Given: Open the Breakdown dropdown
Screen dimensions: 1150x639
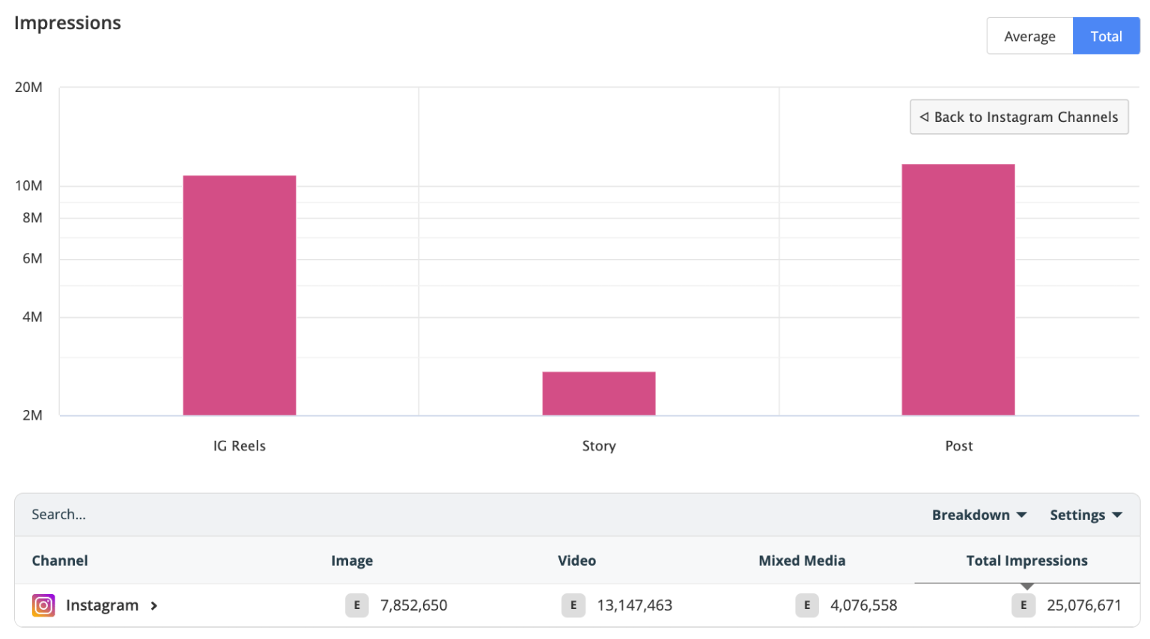Looking at the screenshot, I should pos(979,515).
